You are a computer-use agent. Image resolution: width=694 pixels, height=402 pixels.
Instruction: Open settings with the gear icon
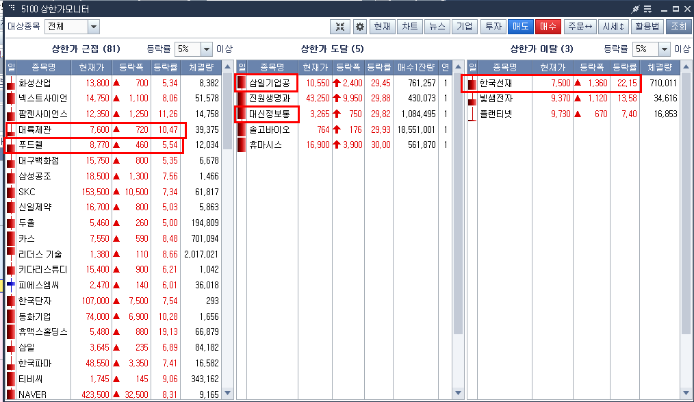pos(360,27)
